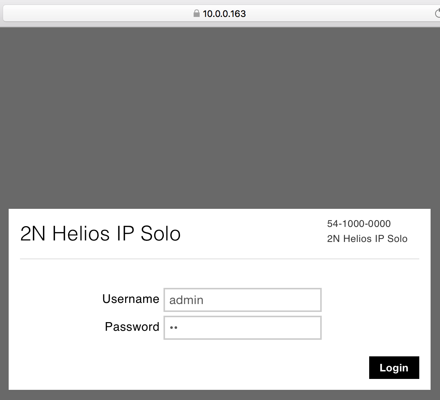Click the serial number 54-1000-0000
The image size is (440, 400).
pyautogui.click(x=359, y=224)
